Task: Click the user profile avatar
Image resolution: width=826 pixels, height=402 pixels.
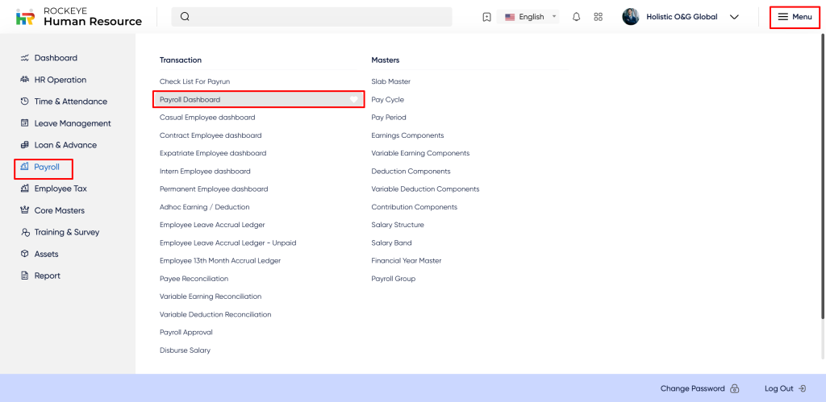Action: 631,17
